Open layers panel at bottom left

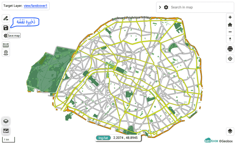click(6, 121)
